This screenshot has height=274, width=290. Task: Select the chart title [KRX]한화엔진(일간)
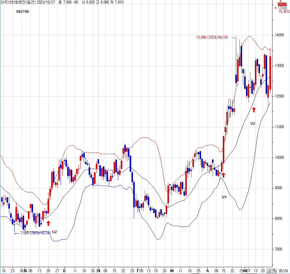point(18,2)
